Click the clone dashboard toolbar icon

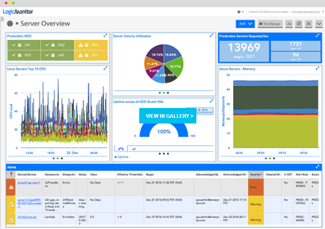[x=299, y=24]
